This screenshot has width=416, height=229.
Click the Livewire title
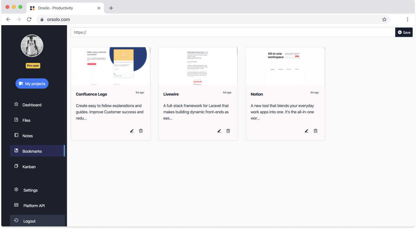pos(171,94)
